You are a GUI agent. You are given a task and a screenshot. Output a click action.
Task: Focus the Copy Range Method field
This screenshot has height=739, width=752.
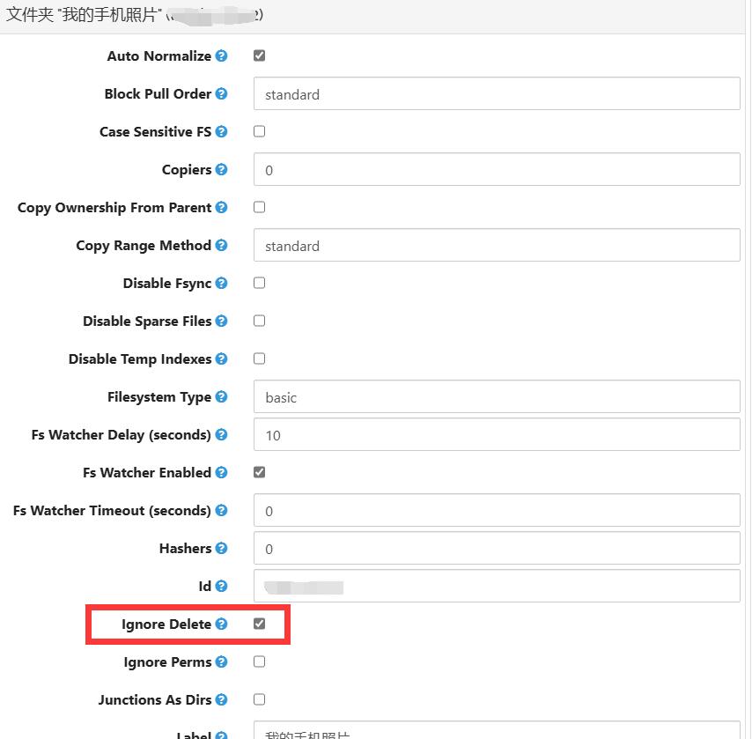click(x=497, y=245)
